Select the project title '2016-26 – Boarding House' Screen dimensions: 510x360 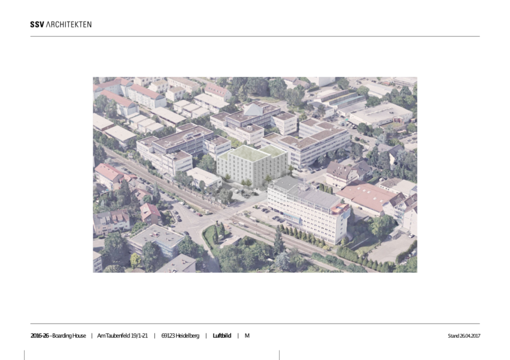59,336
